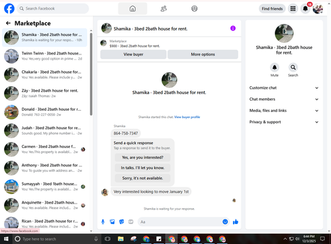The width and height of the screenshot is (331, 244).
Task: Open the Menu grid icon
Action: click(293, 9)
